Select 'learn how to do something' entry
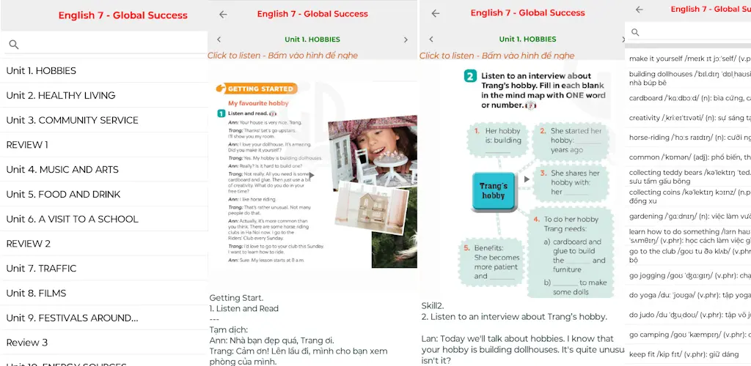Screen dimensions: 751x366 click(688, 236)
